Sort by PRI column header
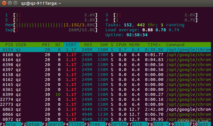This screenshot has height=126, width=213. coord(46,45)
